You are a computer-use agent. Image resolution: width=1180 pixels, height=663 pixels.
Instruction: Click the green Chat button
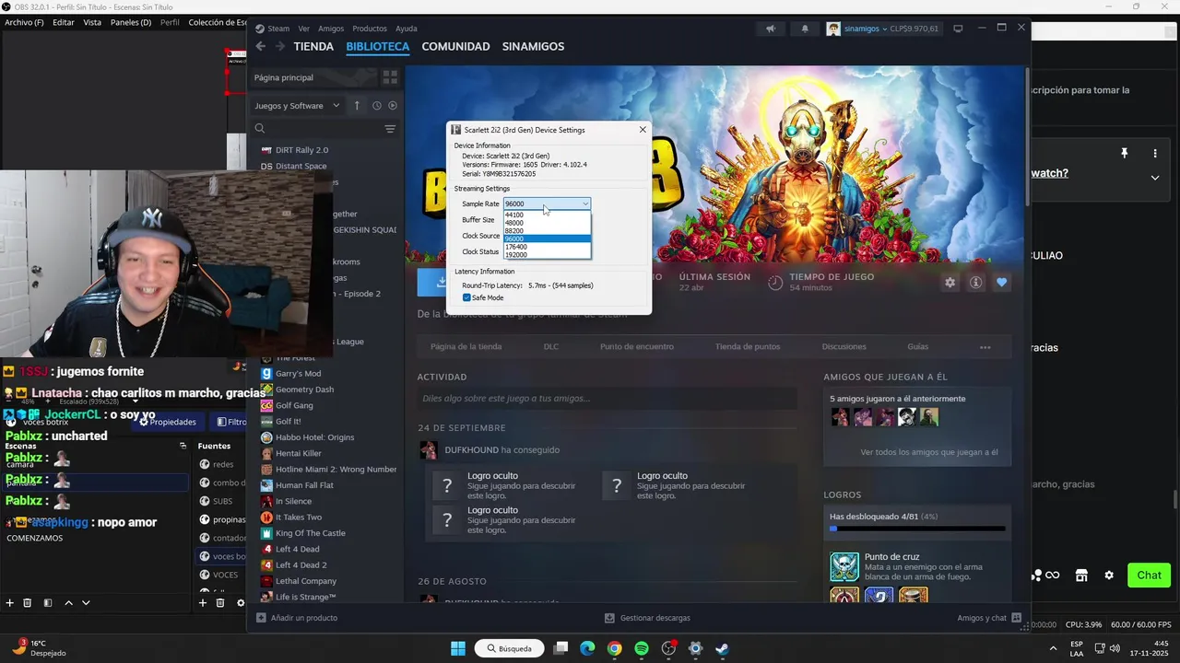(x=1149, y=576)
